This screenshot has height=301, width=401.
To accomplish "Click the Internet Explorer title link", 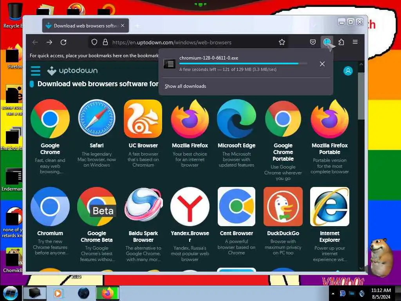I will click(330, 236).
